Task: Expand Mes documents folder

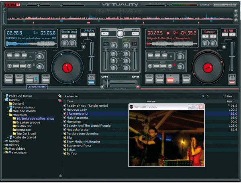Action: [x=8, y=111]
